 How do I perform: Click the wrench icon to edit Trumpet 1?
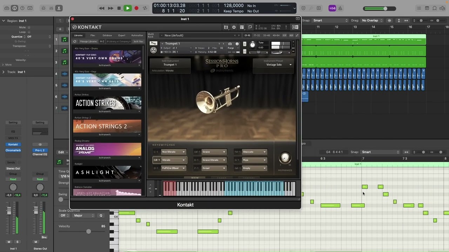click(x=153, y=43)
